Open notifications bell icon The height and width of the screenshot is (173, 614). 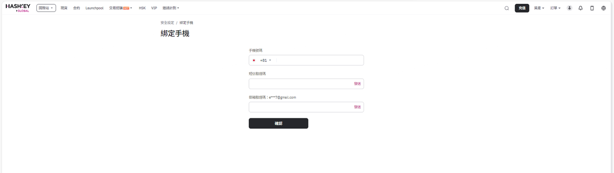pyautogui.click(x=580, y=8)
